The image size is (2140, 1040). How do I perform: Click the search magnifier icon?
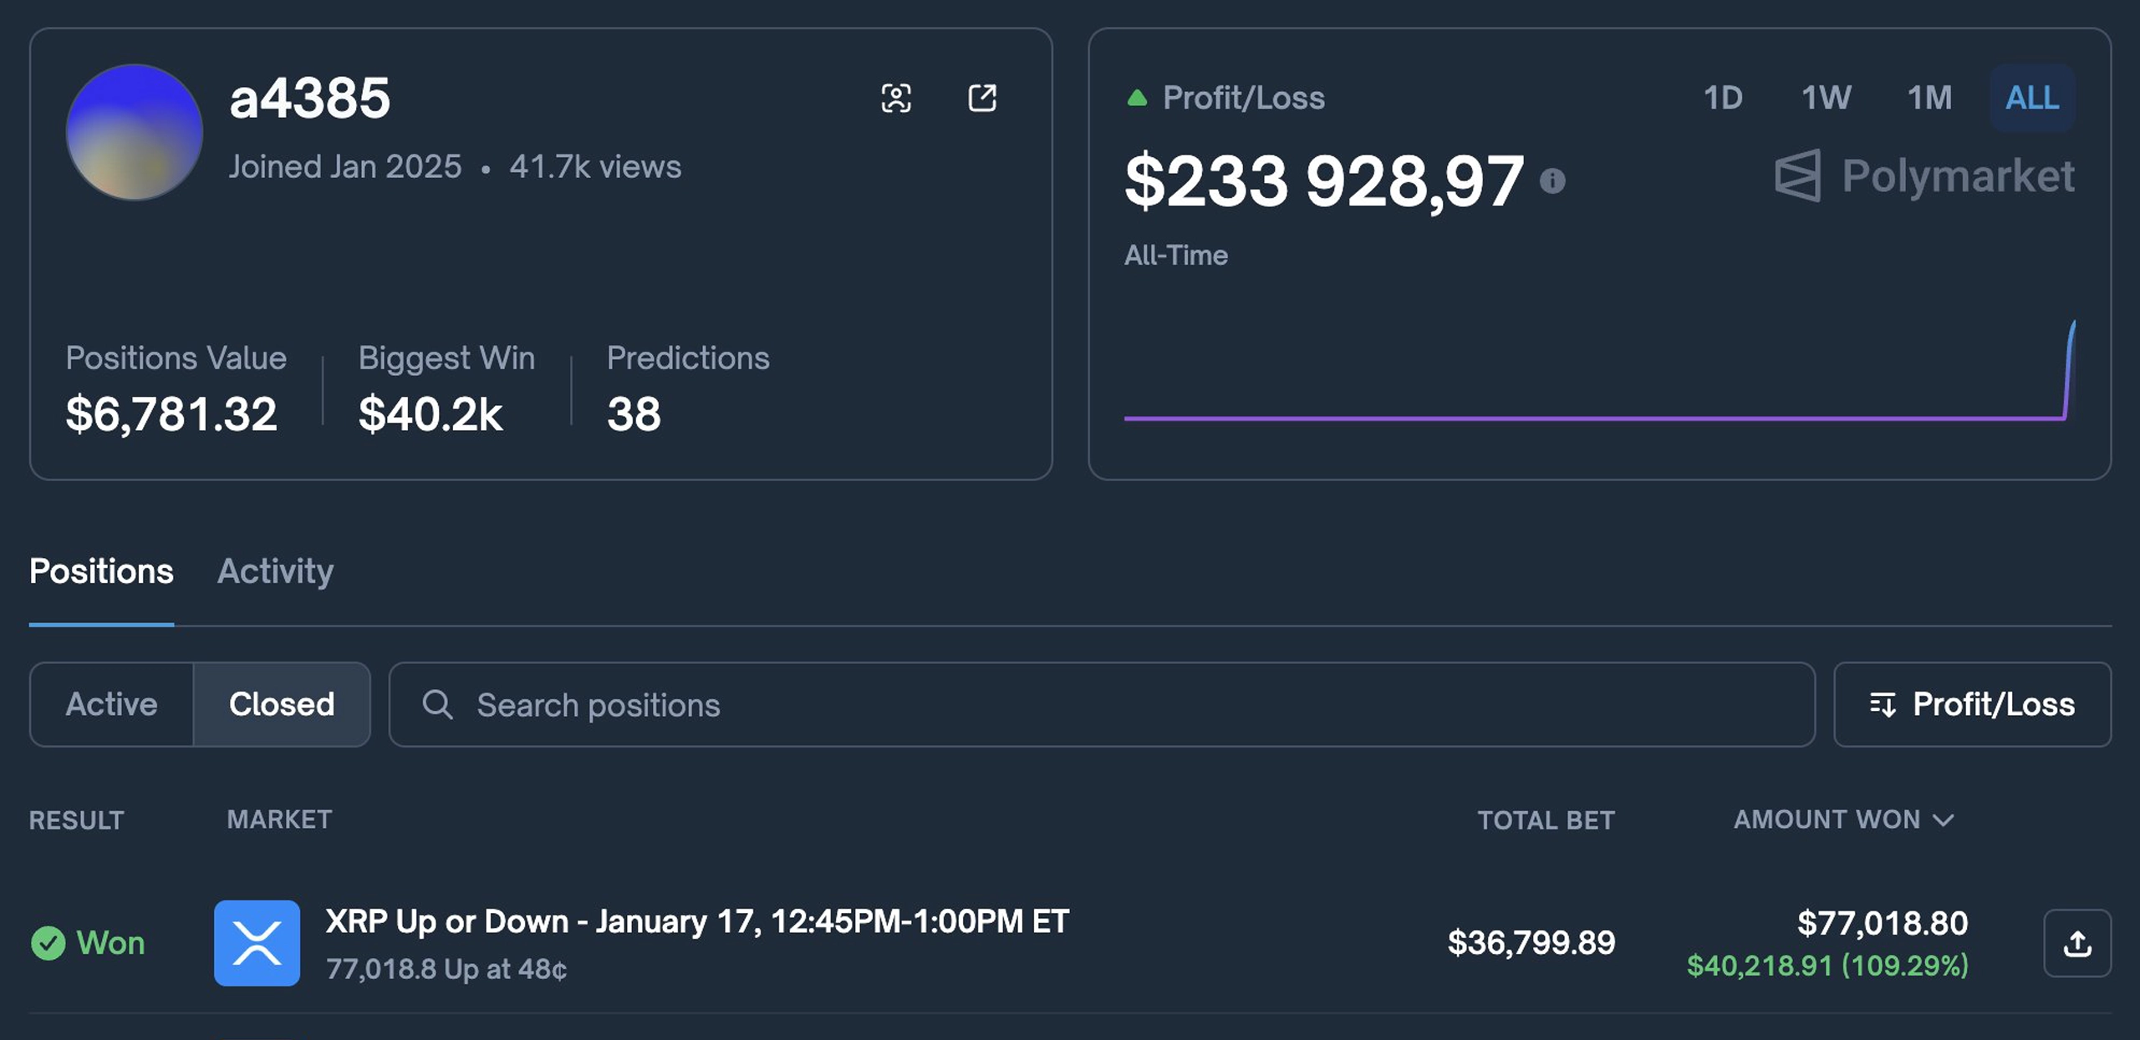coord(437,705)
